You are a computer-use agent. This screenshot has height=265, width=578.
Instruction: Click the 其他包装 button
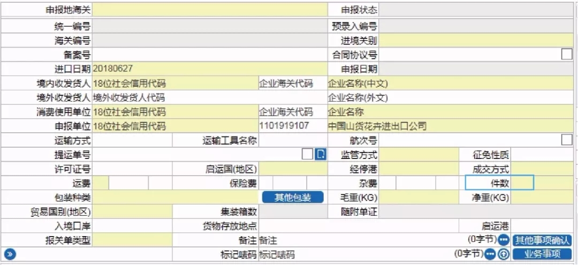(x=293, y=197)
